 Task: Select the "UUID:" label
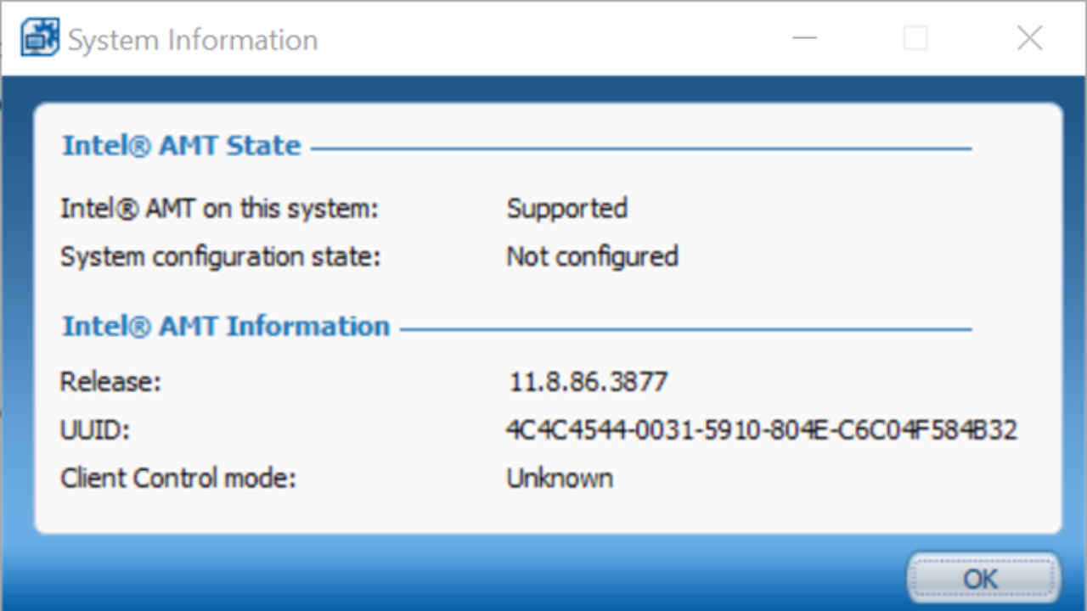click(94, 430)
